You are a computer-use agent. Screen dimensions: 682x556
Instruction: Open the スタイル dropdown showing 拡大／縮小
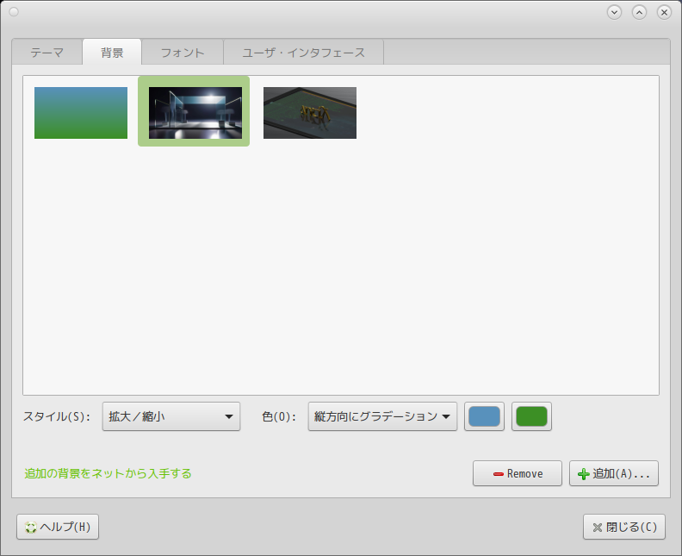click(171, 416)
